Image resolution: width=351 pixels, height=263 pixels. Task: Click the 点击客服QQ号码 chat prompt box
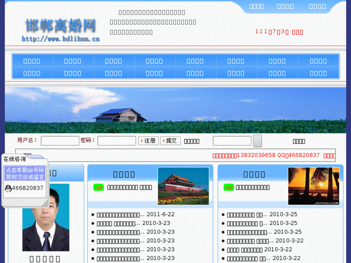click(24, 174)
